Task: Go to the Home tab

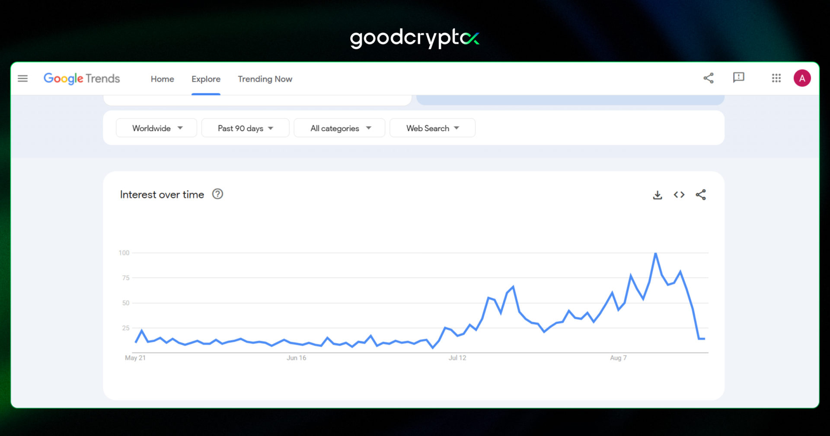Action: tap(162, 79)
